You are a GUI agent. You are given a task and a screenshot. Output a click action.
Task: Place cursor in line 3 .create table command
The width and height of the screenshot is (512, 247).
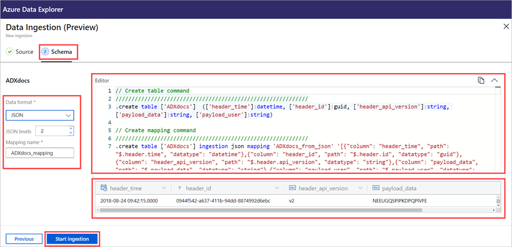tap(283, 106)
